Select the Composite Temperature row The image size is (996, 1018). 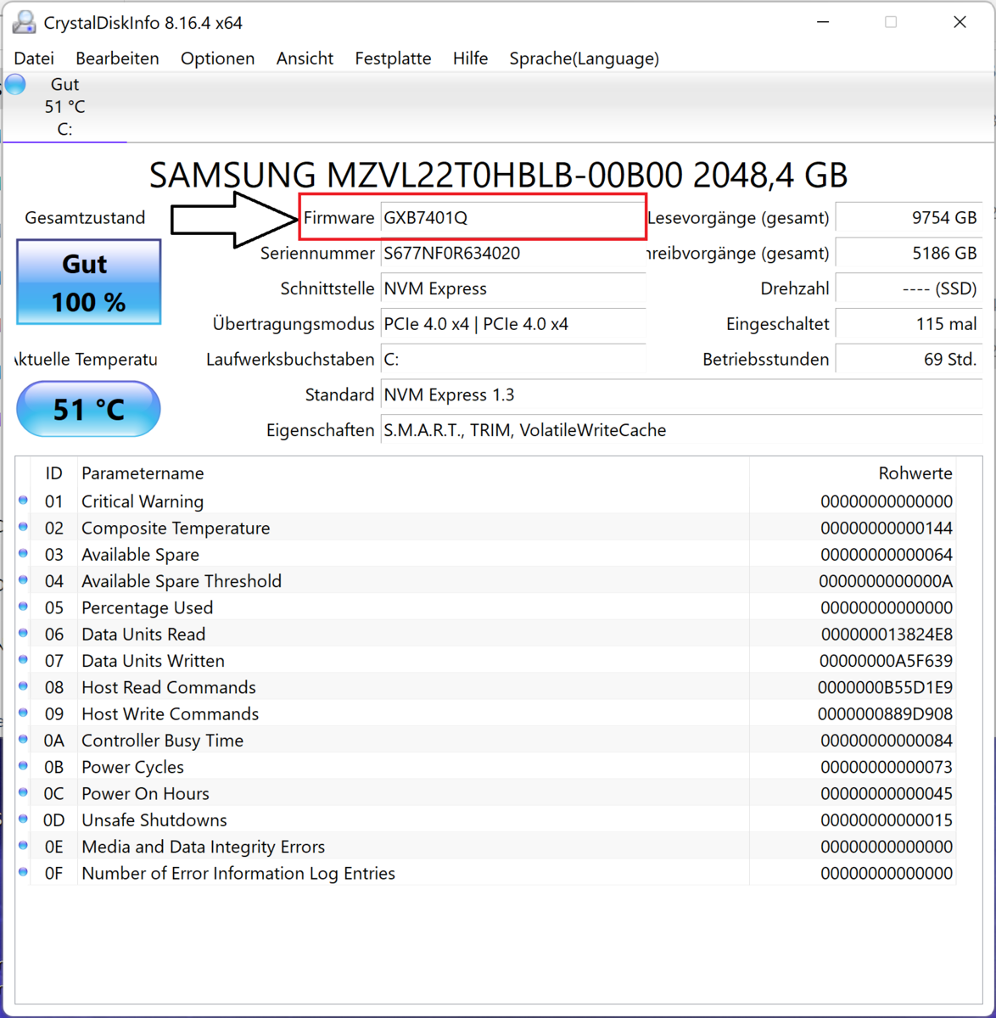pos(485,528)
